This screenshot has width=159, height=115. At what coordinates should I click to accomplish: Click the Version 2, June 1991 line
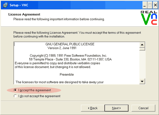point(62,48)
